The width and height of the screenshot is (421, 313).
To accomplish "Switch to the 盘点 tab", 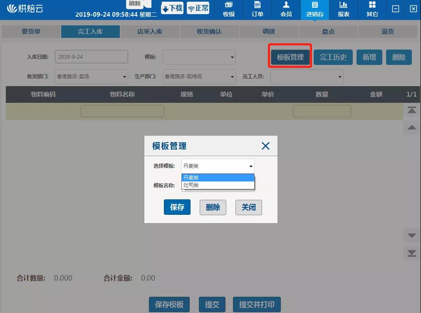I will tap(328, 31).
